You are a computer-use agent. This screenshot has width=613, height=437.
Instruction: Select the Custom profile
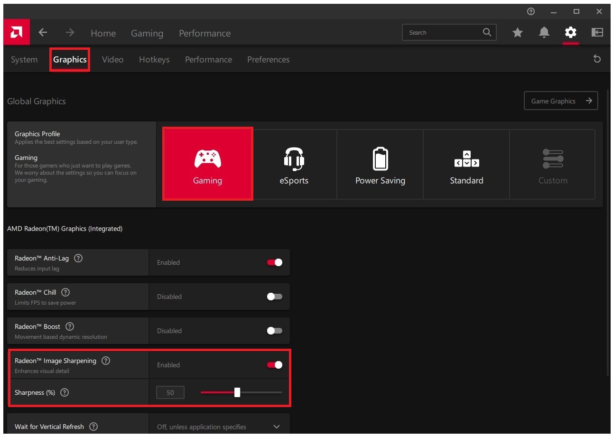(x=552, y=165)
